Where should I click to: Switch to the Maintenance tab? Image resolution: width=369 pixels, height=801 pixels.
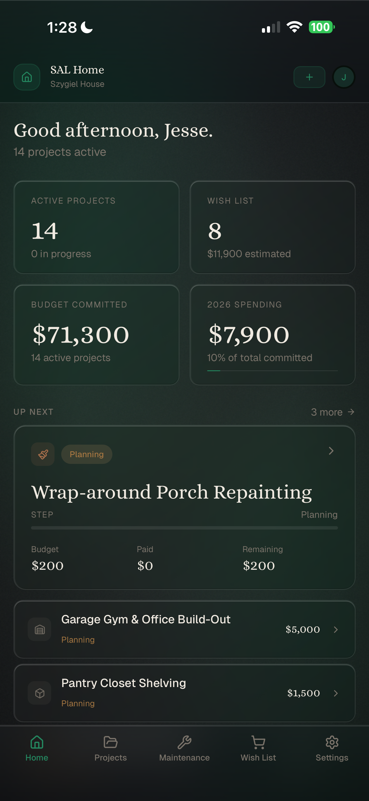(184, 748)
